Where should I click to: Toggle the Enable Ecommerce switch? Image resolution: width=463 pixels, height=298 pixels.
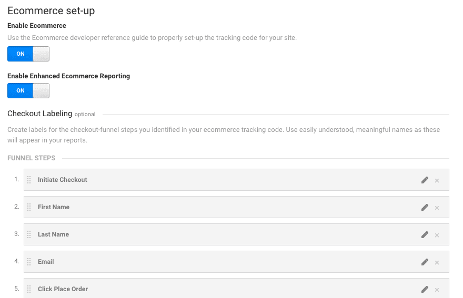(28, 54)
